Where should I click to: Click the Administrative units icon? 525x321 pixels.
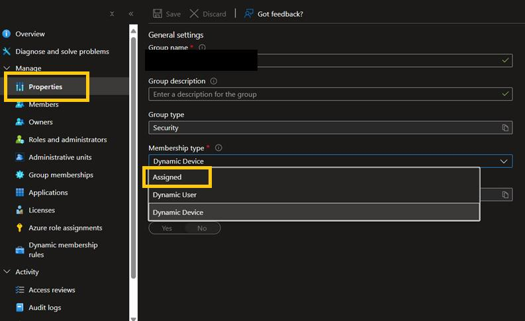(x=20, y=157)
